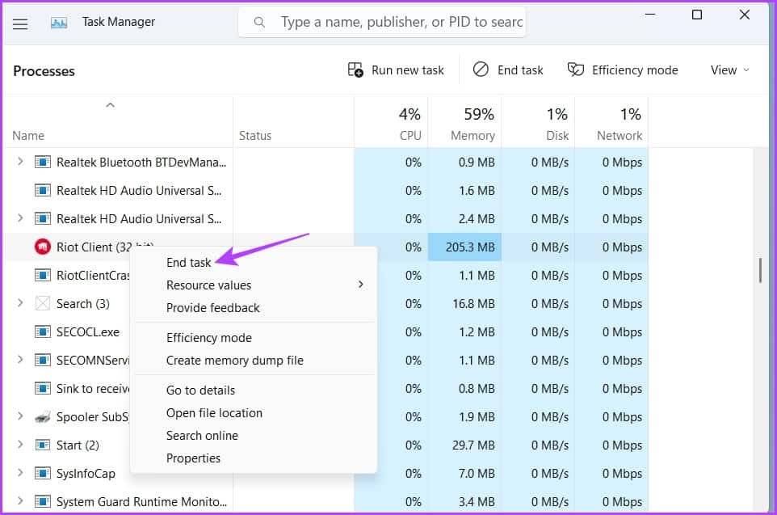
Task: Click the System Guard Runtime Monitor icon
Action: [43, 501]
